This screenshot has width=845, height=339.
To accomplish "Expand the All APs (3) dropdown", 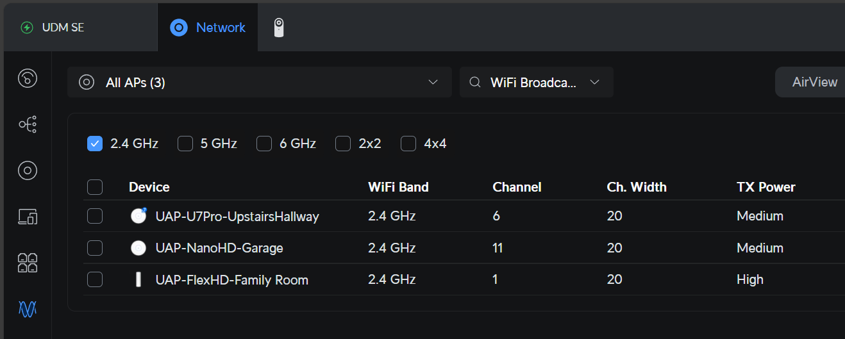I will (x=260, y=82).
